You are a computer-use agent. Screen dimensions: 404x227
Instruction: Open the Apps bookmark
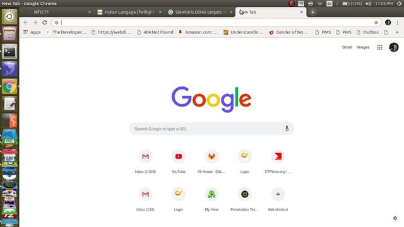[32, 32]
